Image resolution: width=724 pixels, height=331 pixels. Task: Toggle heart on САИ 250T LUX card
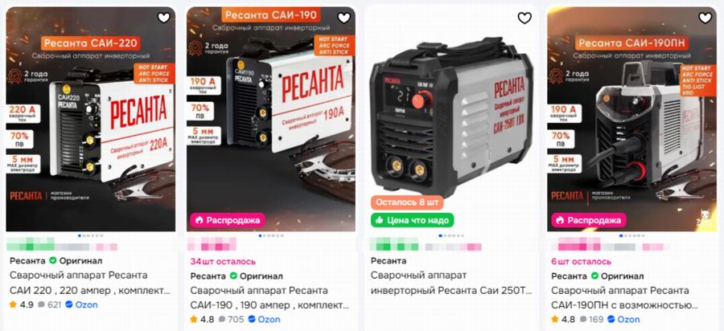pos(524,18)
